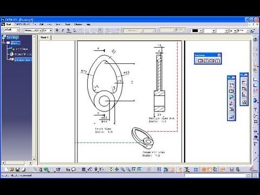This screenshot has width=260, height=195.
Task: Select Aligned Section Cut icon in Sections toolbar
Action: click(x=218, y=61)
